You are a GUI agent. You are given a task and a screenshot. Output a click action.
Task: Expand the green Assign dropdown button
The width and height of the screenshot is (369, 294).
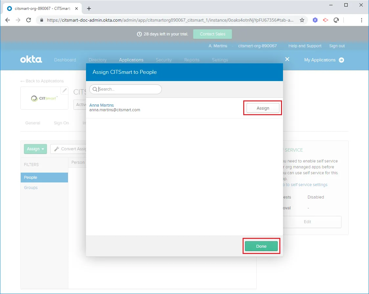coord(35,149)
